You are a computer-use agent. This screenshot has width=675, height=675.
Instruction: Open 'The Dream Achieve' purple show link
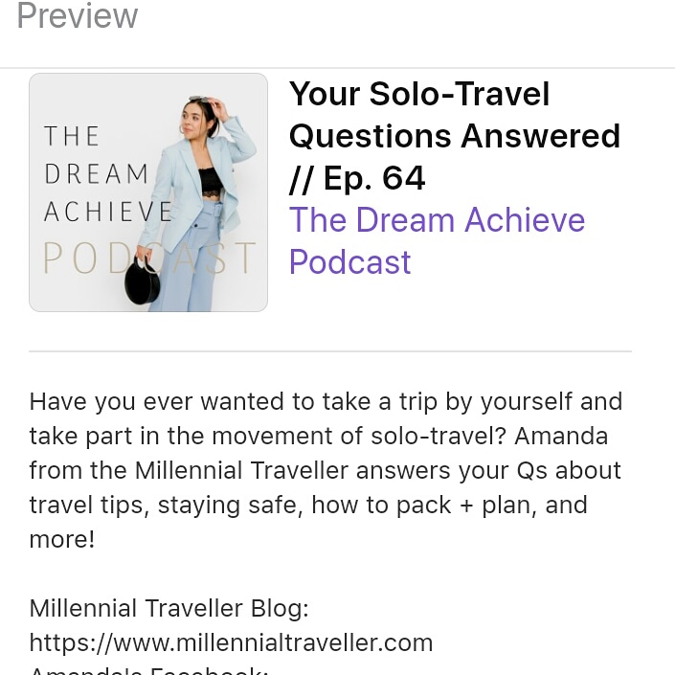pos(437,220)
